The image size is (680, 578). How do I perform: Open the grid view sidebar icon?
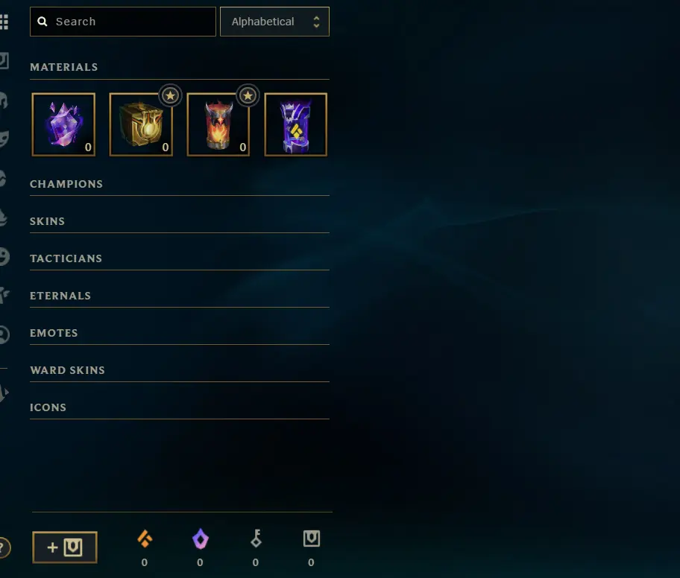[4, 22]
